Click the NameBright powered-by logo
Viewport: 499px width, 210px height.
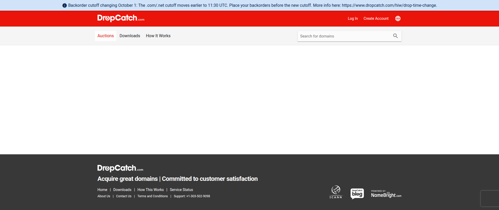[x=386, y=194]
